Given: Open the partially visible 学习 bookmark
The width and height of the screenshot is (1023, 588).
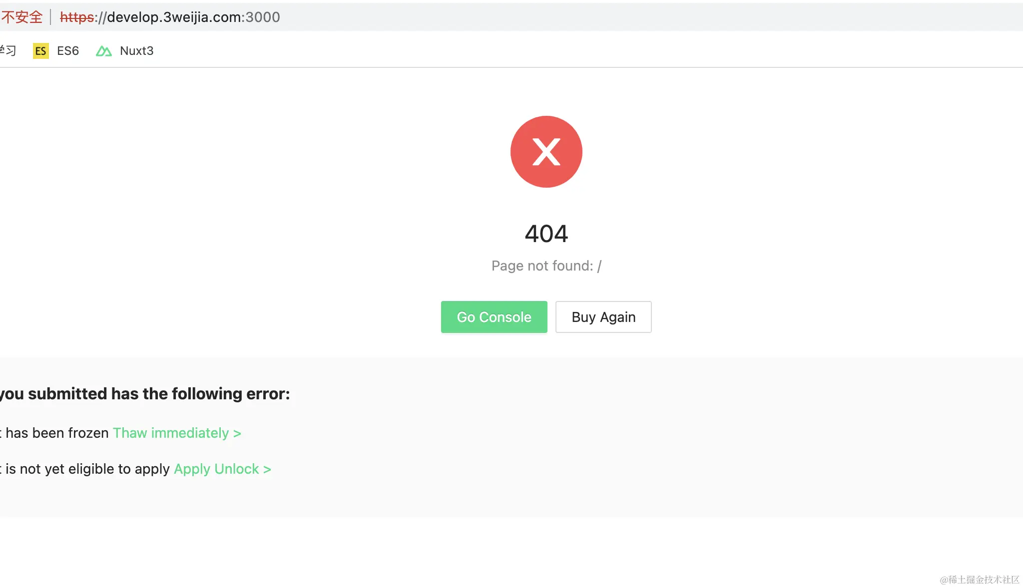Looking at the screenshot, I should click(7, 51).
